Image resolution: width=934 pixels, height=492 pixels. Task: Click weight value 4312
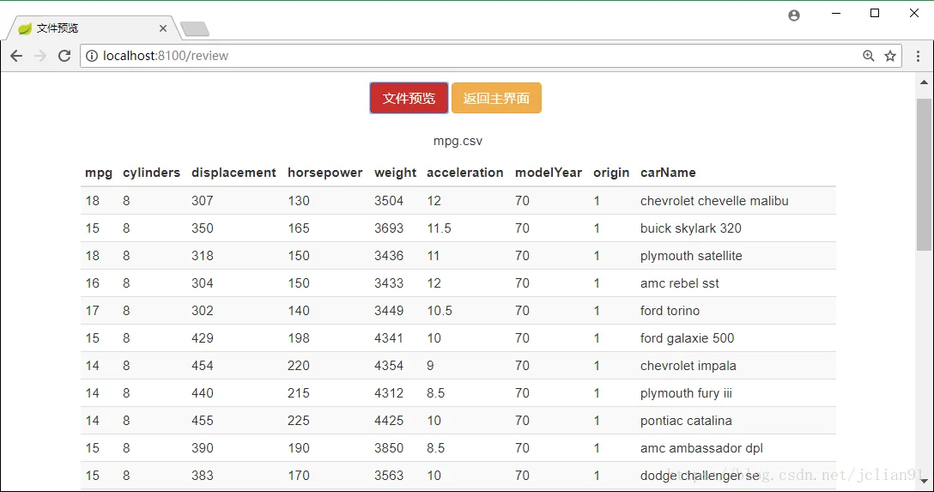[x=389, y=392]
